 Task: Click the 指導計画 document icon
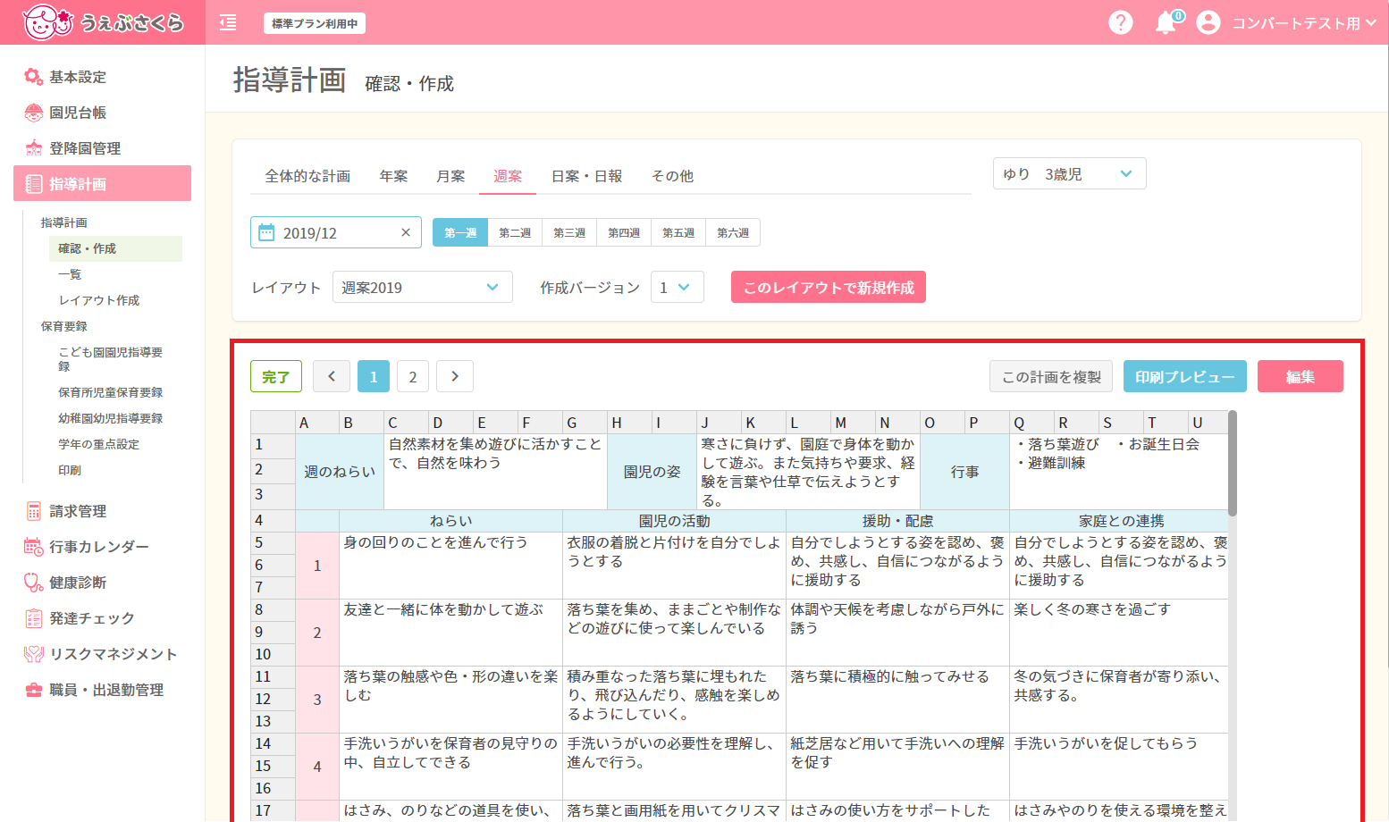pos(33,184)
